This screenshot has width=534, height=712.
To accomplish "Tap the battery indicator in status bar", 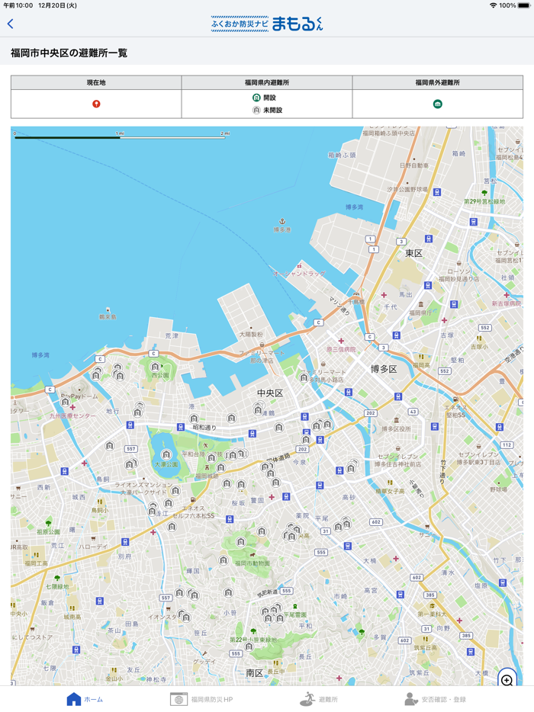I will [x=524, y=5].
